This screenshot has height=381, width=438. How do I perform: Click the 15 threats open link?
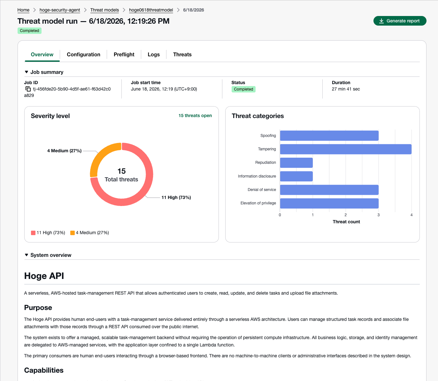195,115
